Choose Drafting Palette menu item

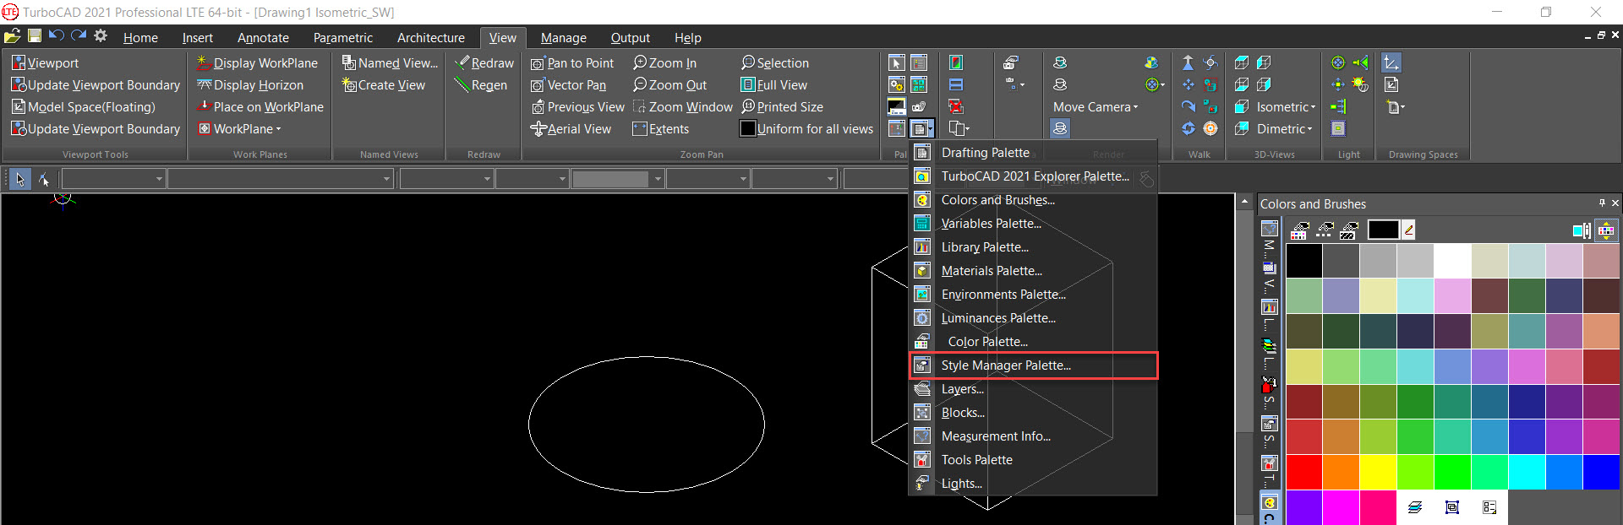[1033, 152]
